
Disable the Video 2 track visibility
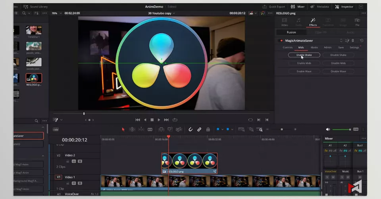click(80, 161)
